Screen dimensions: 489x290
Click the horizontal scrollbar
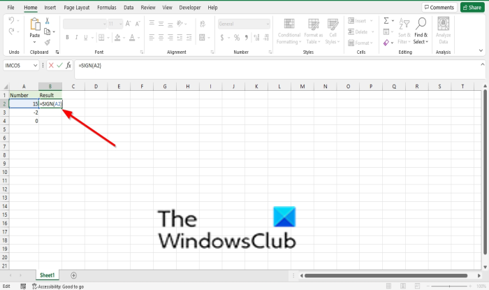point(386,275)
